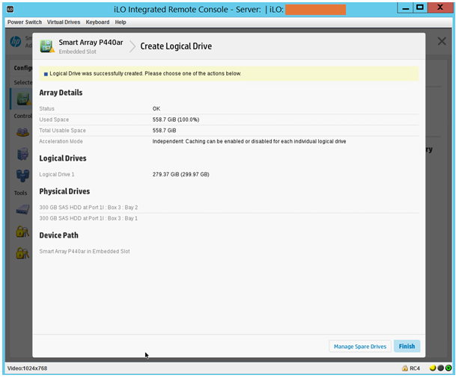Click the green power indicator in status bar
This screenshot has height=378, width=459.
coord(449,368)
